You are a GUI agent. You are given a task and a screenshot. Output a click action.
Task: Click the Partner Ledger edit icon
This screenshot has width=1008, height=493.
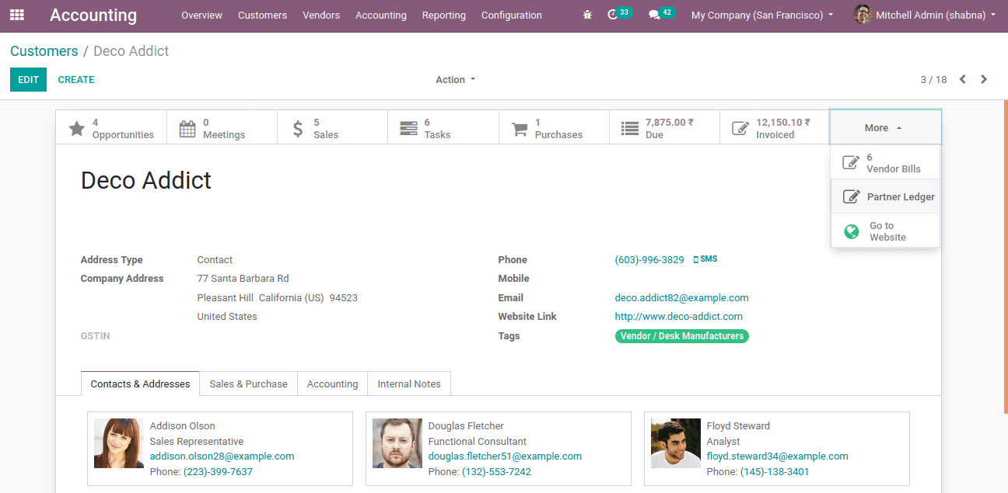[x=852, y=196]
